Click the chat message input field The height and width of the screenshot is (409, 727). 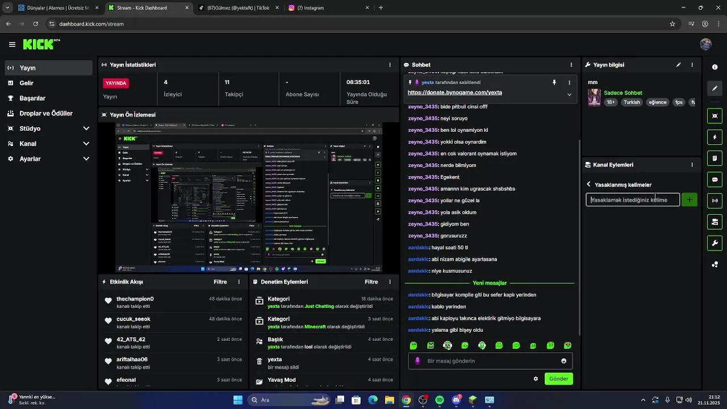(x=490, y=361)
